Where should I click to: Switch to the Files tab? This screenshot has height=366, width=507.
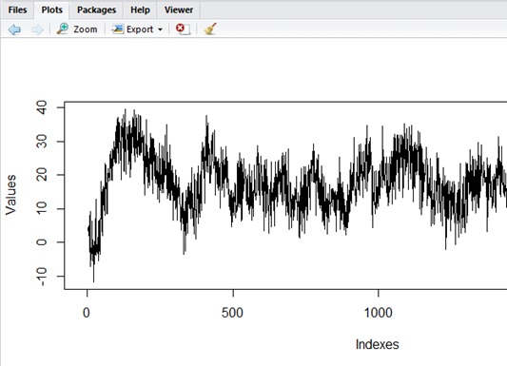17,10
